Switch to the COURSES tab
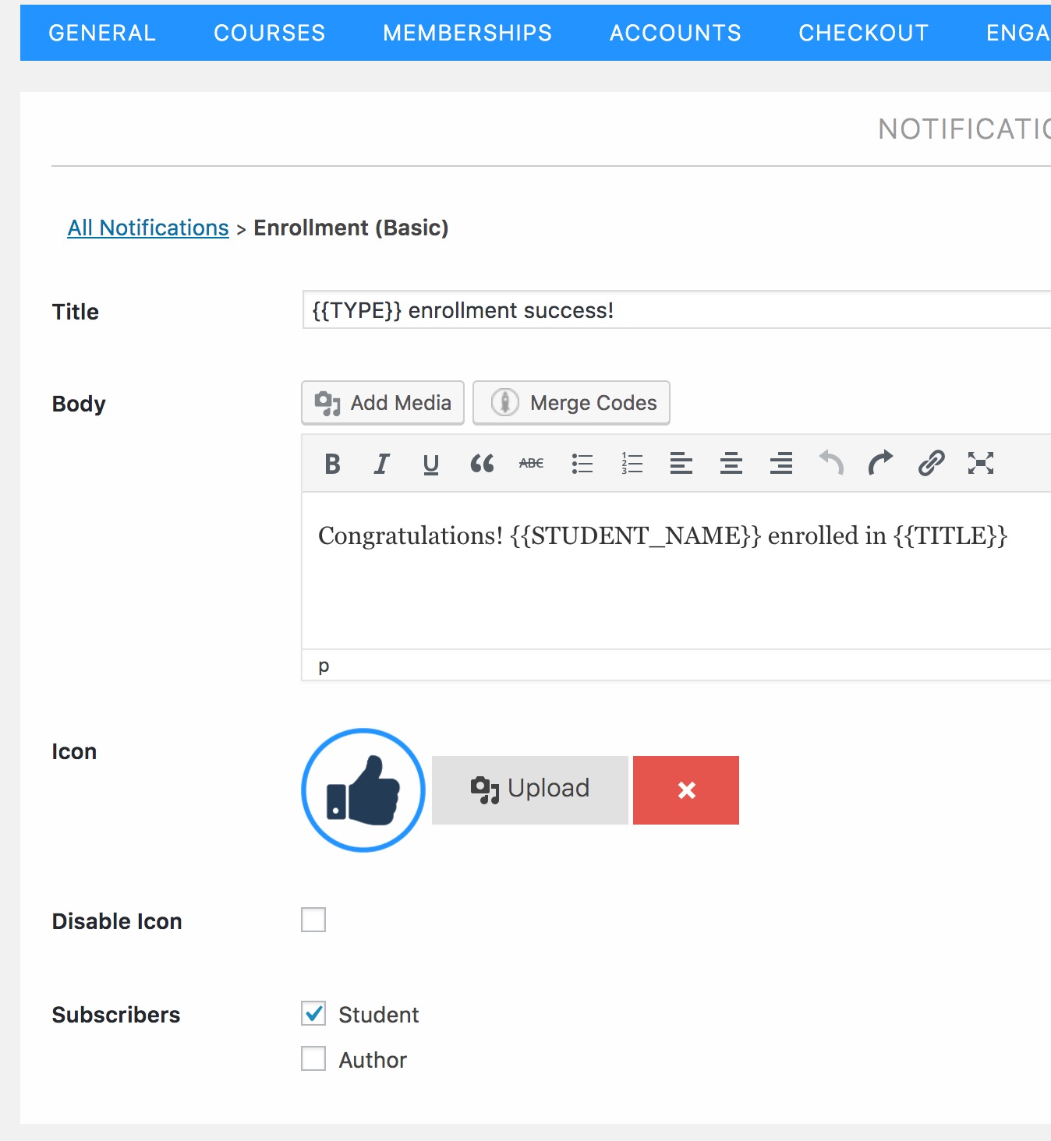Viewport: 1051px width, 1141px height. click(269, 33)
